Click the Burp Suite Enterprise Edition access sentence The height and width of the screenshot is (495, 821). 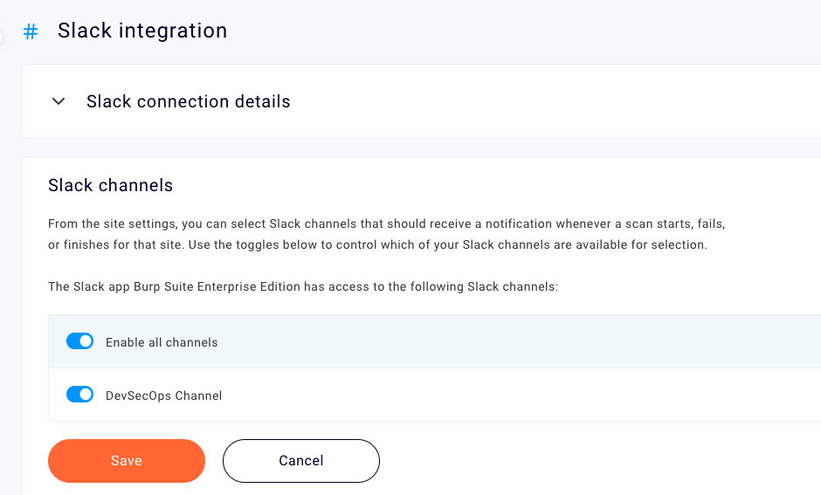tap(302, 286)
